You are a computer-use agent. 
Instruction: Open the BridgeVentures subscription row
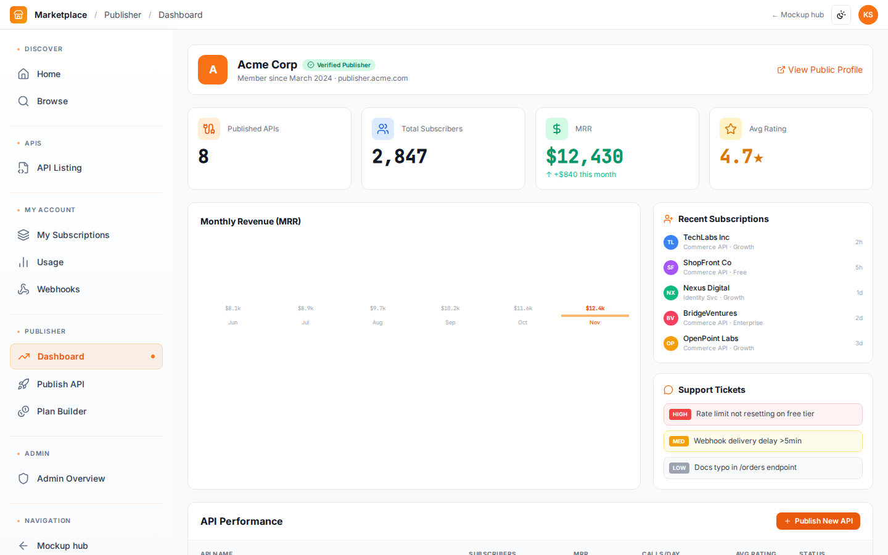coord(763,318)
